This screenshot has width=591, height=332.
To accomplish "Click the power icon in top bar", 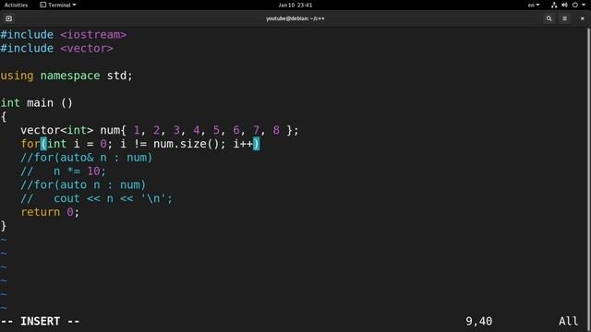I will click(574, 5).
